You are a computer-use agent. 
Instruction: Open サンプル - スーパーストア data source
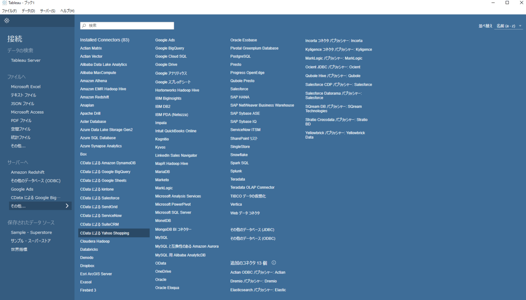(31, 241)
